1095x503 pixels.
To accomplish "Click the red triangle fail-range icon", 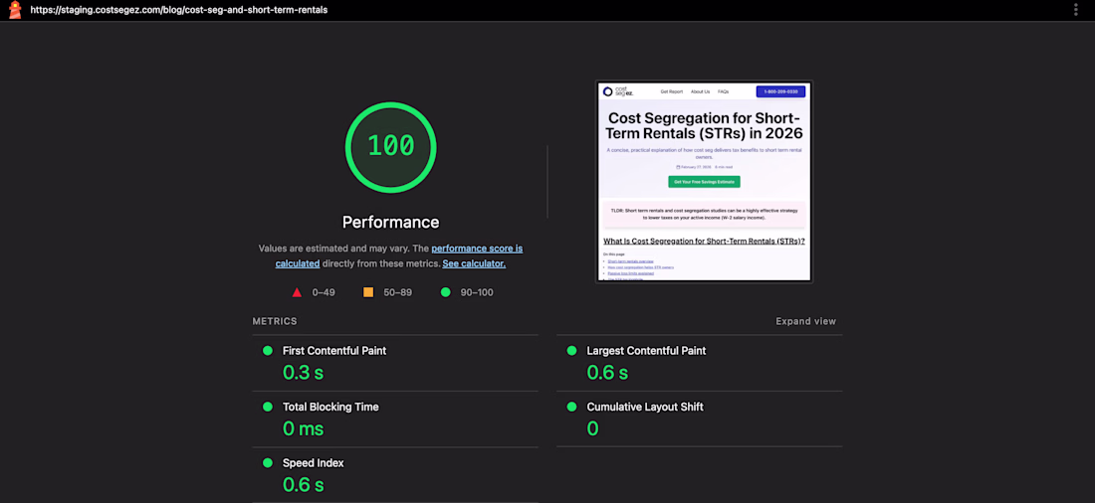I will (297, 292).
